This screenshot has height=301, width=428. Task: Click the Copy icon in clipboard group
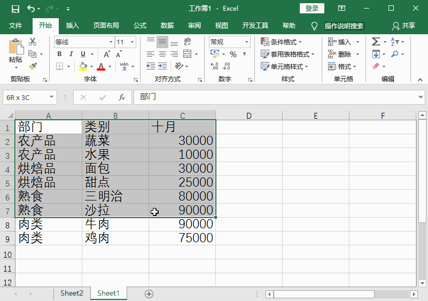pos(33,54)
